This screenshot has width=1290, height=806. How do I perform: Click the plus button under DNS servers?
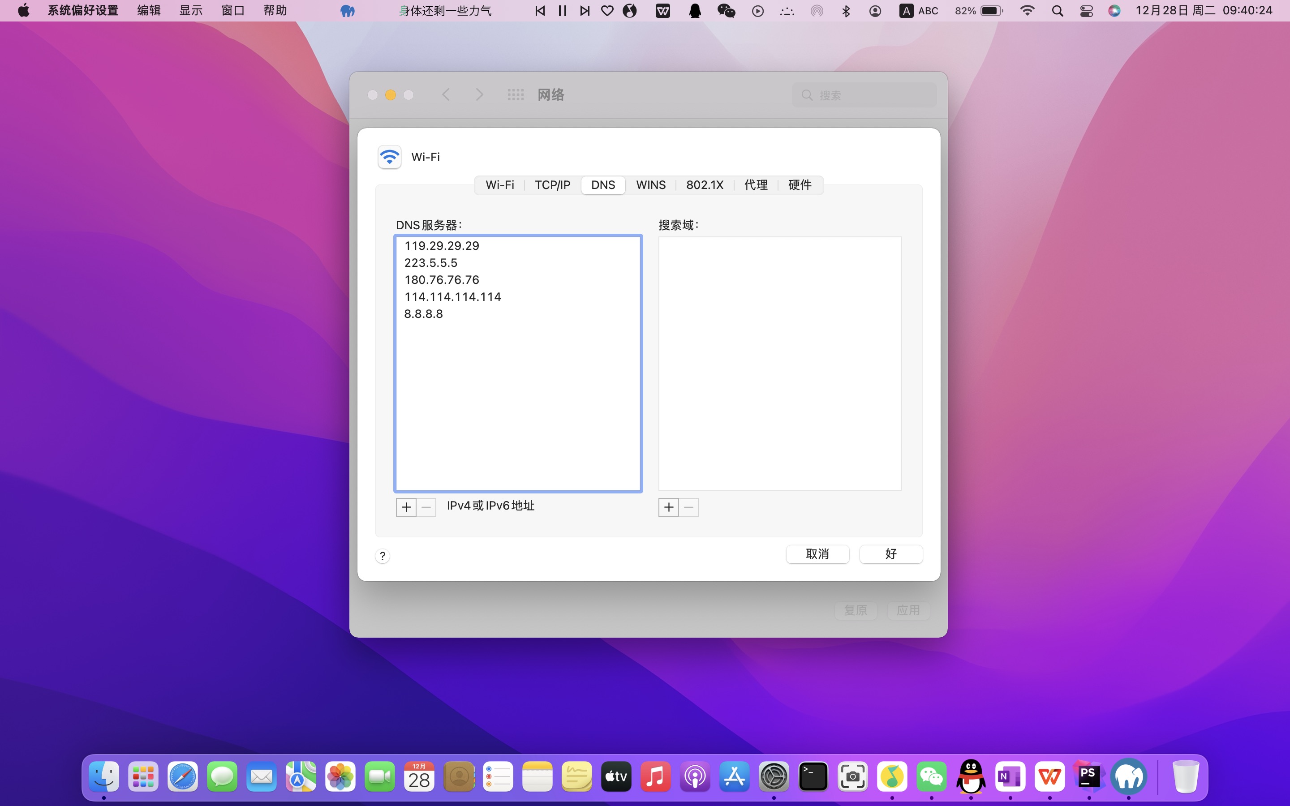coord(406,507)
